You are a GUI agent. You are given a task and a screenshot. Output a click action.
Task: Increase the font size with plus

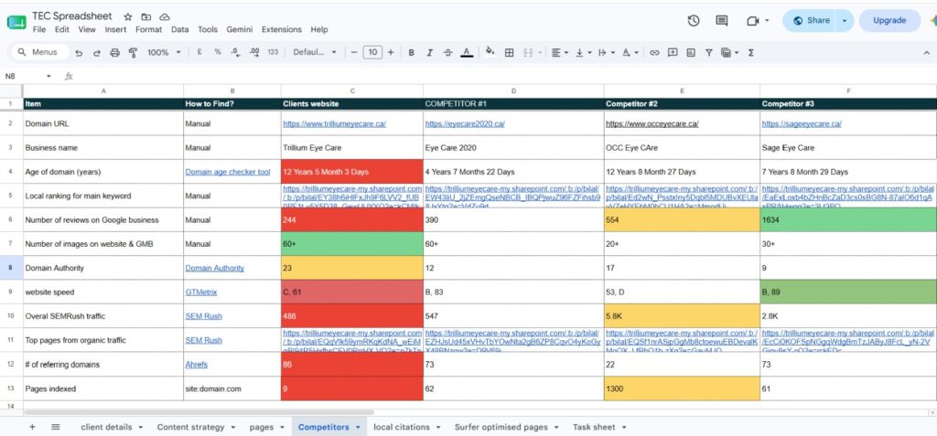tap(391, 53)
